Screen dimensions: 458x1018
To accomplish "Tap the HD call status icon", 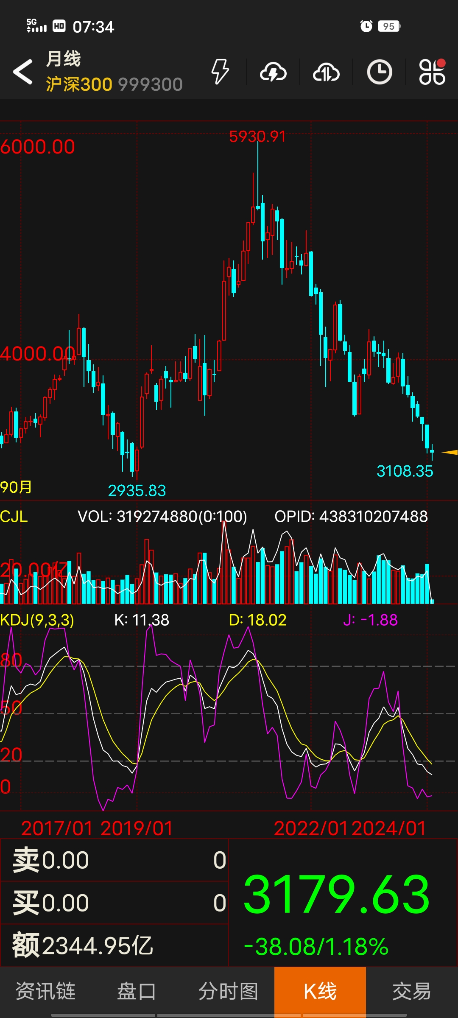I will [59, 26].
